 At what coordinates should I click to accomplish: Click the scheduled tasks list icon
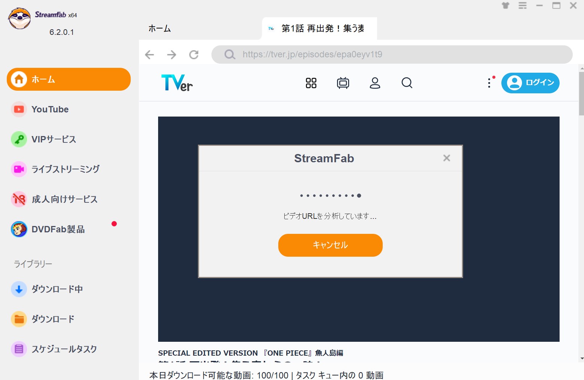point(19,349)
